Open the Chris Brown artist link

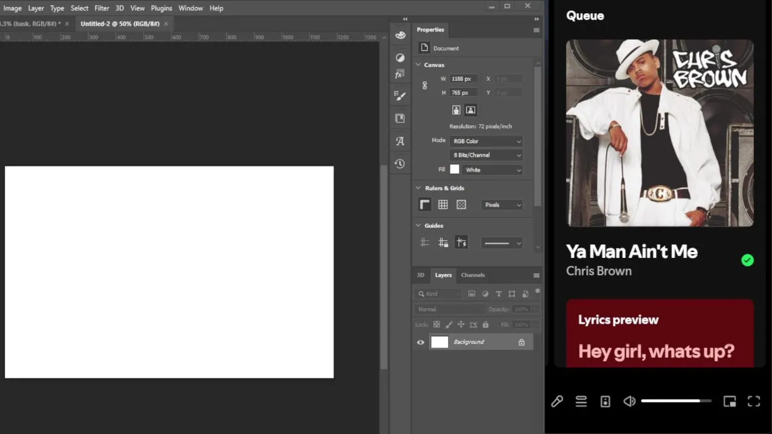point(599,271)
